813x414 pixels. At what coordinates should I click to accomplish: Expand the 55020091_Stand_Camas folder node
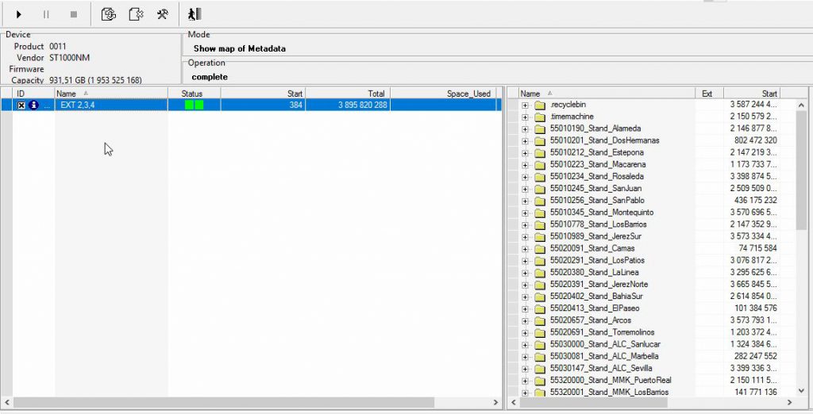pos(525,248)
